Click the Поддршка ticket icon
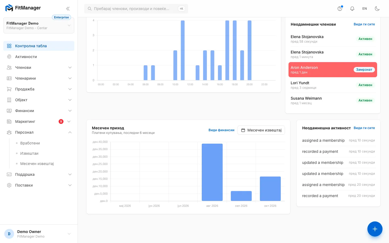The height and width of the screenshot is (243, 389). click(x=9, y=174)
